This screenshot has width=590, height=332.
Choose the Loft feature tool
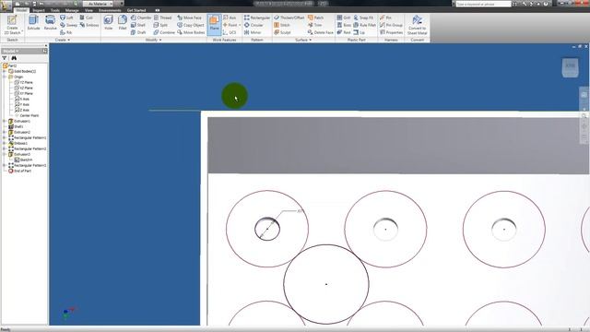click(66, 18)
